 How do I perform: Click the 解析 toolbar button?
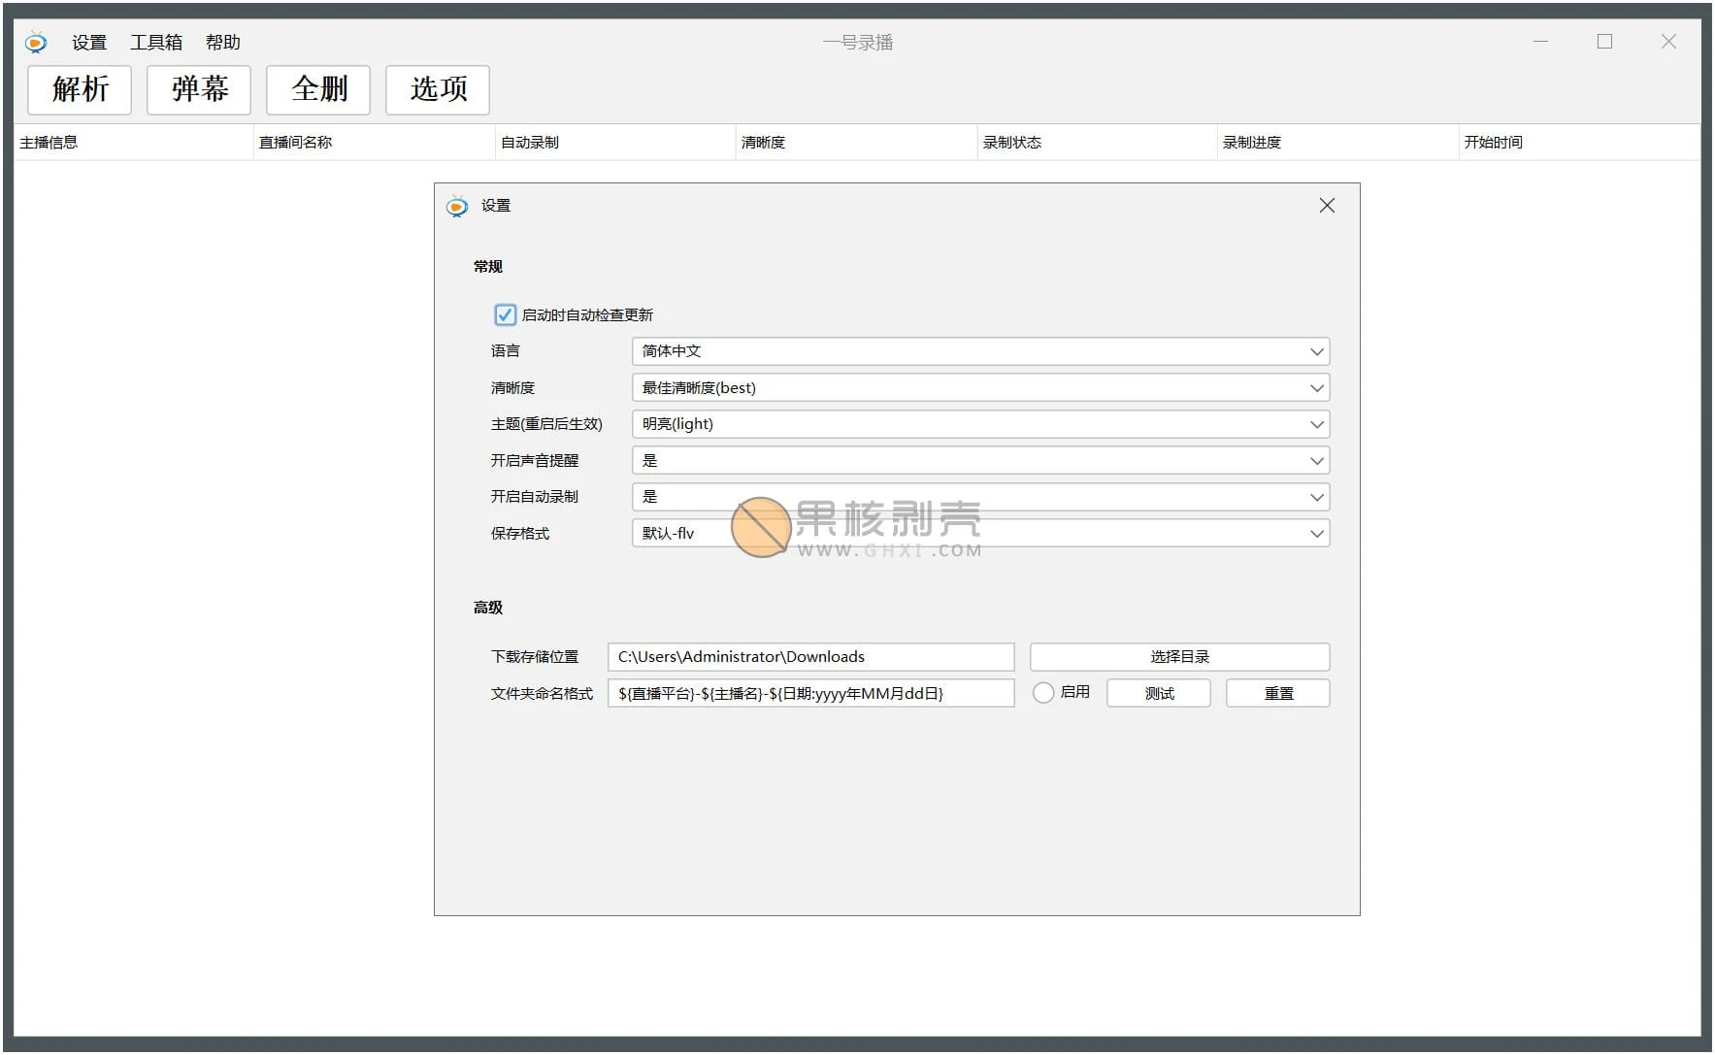pyautogui.click(x=80, y=90)
